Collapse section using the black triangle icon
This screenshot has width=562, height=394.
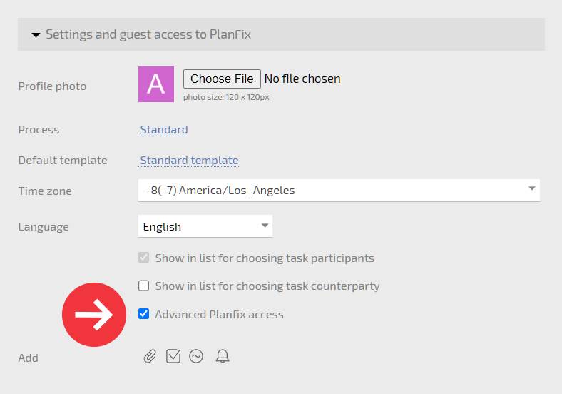(36, 35)
